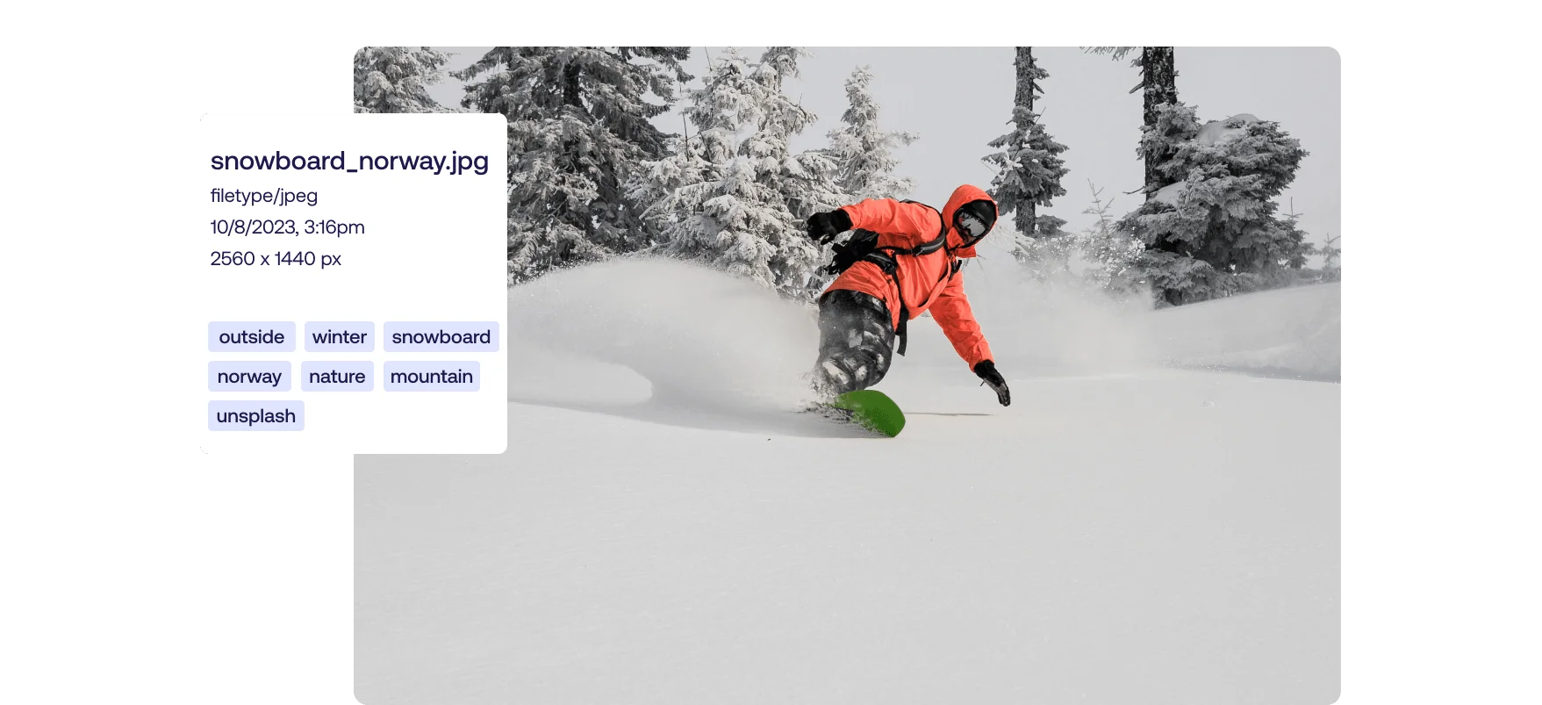Click the snowboarder's dark patterned pants

853,338
